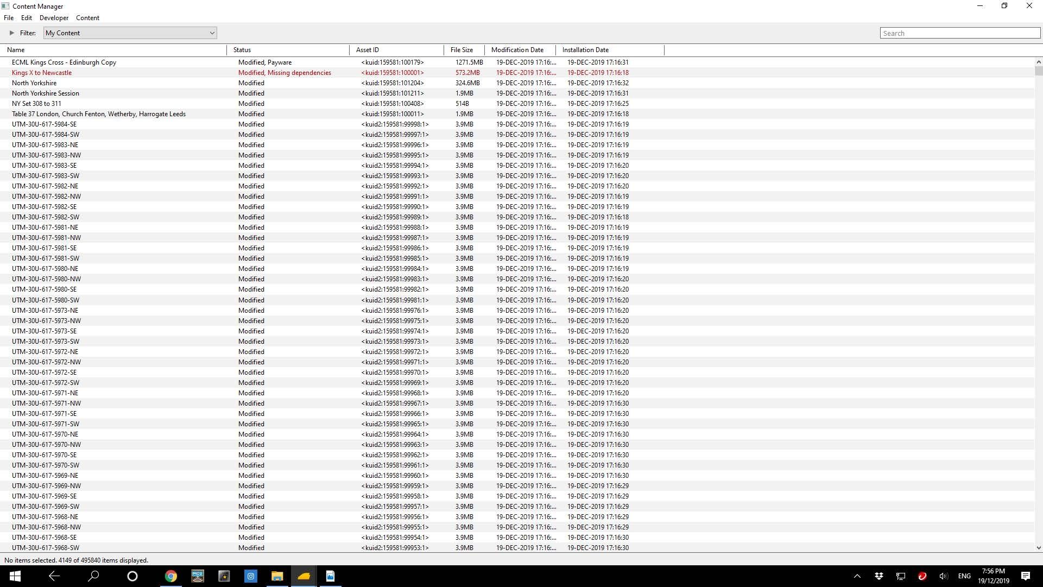Click the volume speaker tray icon

pyautogui.click(x=943, y=576)
